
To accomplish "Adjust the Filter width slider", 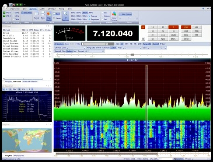I will pos(95,44).
